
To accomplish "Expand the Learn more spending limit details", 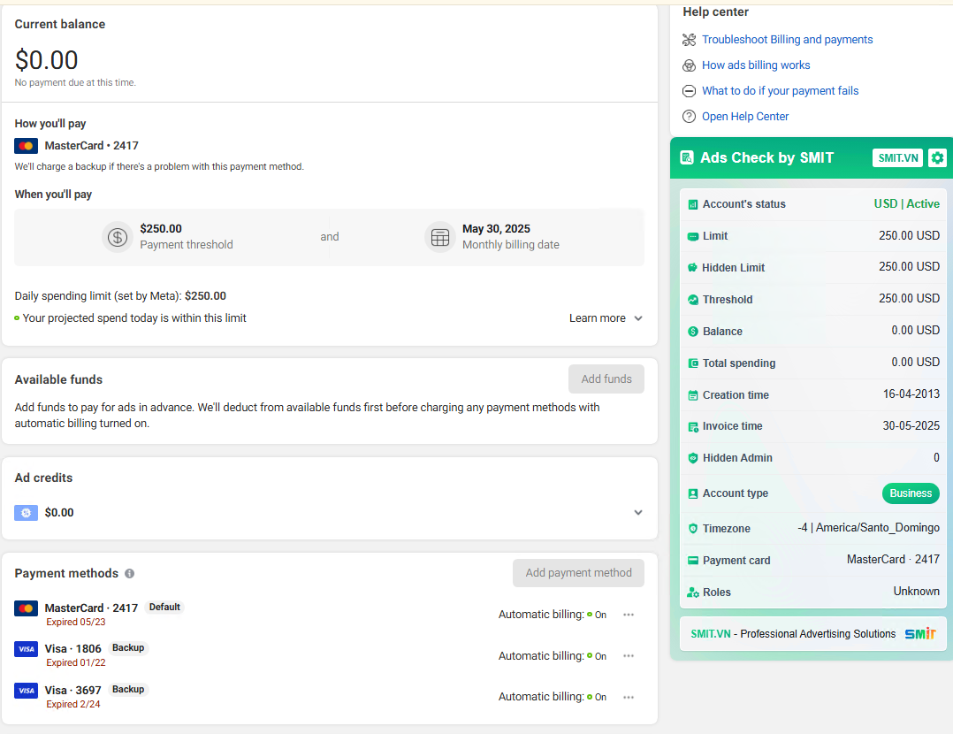I will (606, 318).
